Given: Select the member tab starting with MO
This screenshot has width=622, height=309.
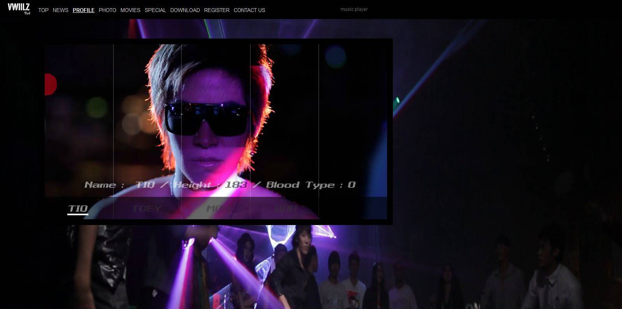Looking at the screenshot, I should tap(216, 209).
